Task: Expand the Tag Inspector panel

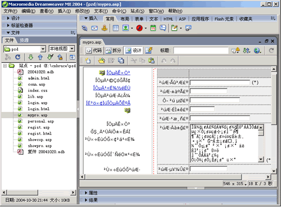Action: [8, 25]
